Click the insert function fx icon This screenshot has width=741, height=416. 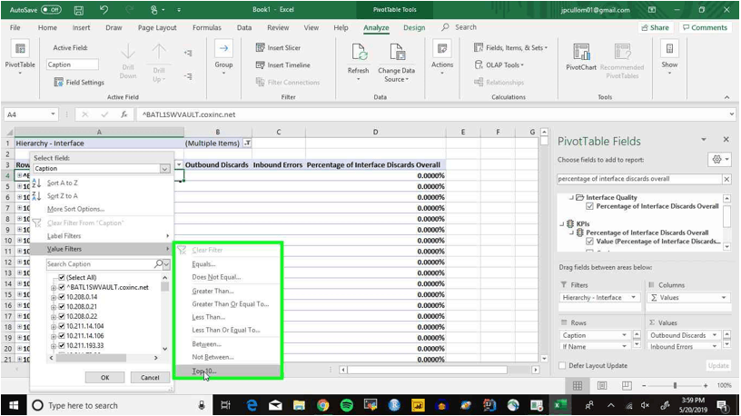pos(123,114)
